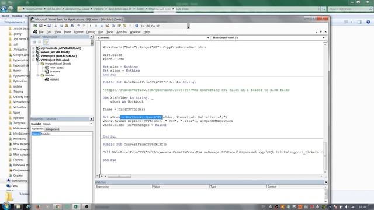This screenshot has height=210, width=374.
Task: Open the Help menu
Action: (147, 32)
